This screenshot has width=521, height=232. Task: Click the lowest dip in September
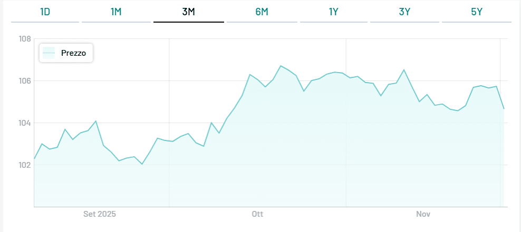pos(142,164)
